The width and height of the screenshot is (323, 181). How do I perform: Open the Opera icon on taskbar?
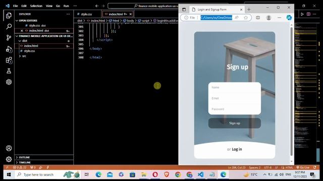155,174
